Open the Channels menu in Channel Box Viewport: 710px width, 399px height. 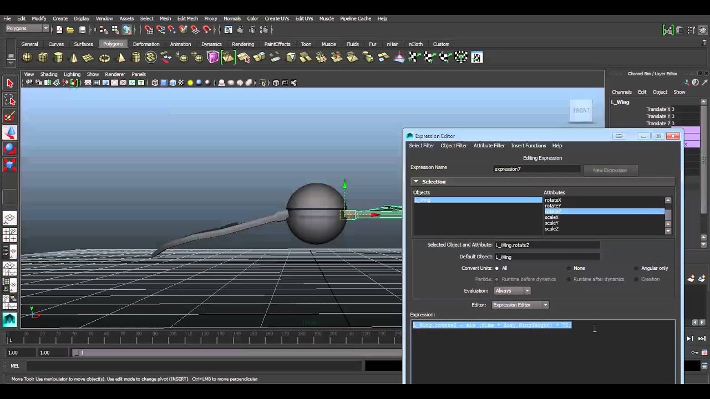click(x=622, y=92)
